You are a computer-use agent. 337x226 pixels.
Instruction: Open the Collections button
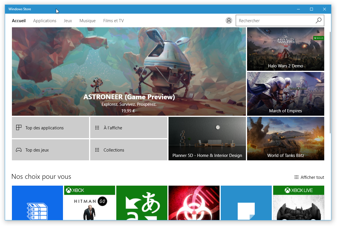[129, 150]
